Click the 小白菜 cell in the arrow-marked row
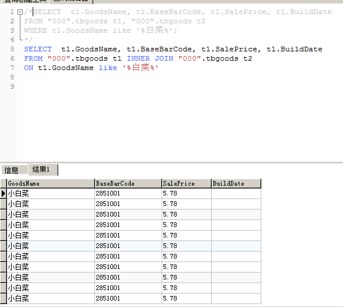 51,193
